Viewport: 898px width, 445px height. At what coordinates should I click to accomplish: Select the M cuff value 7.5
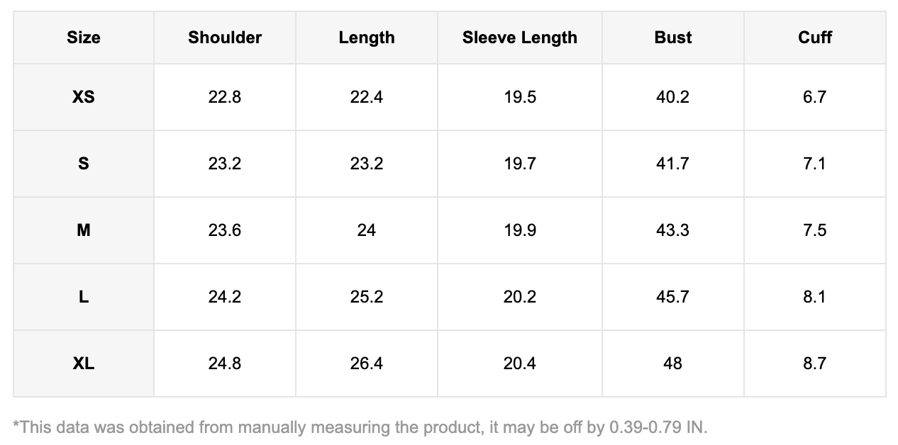click(x=815, y=230)
